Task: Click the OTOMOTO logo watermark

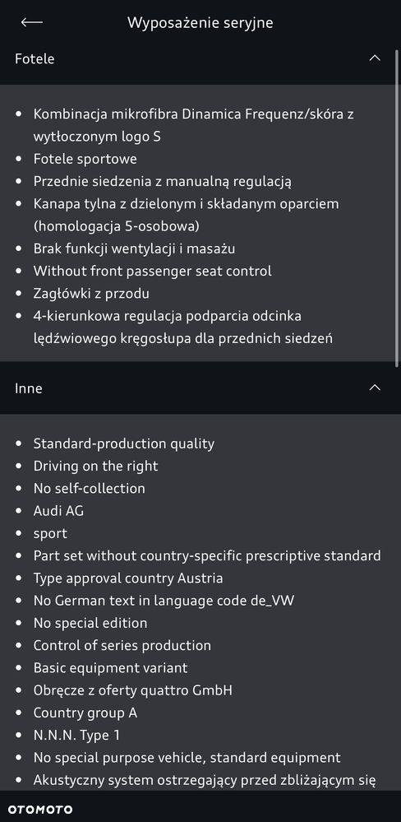Action: coord(39,810)
